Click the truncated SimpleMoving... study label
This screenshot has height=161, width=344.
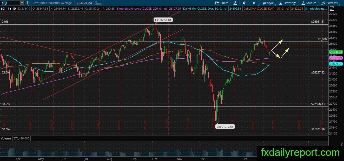[316, 9]
